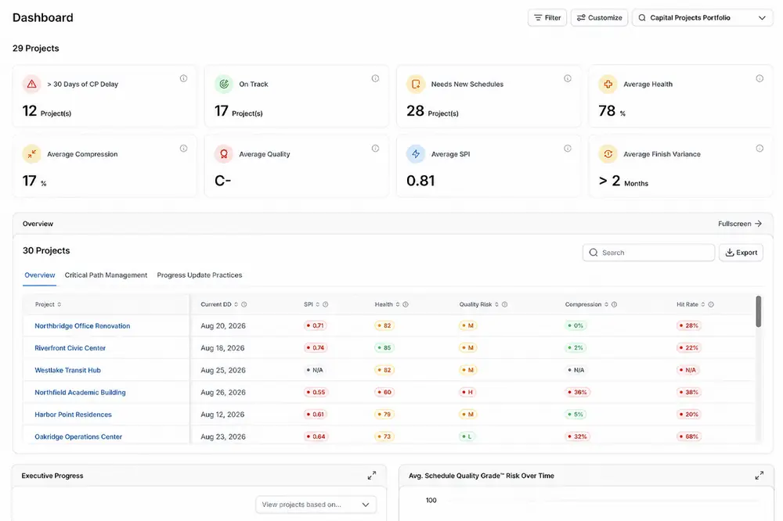Open Overview in Fullscreen
The image size is (783, 521).
click(x=740, y=224)
